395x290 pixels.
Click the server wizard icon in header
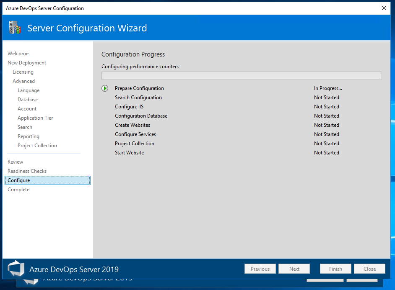pyautogui.click(x=15, y=28)
